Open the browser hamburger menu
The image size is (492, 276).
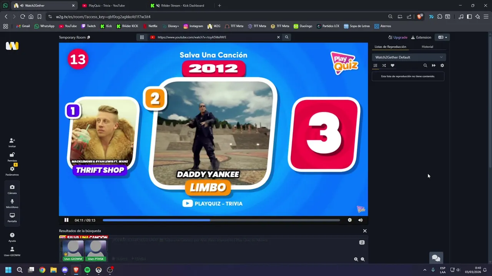(486, 16)
